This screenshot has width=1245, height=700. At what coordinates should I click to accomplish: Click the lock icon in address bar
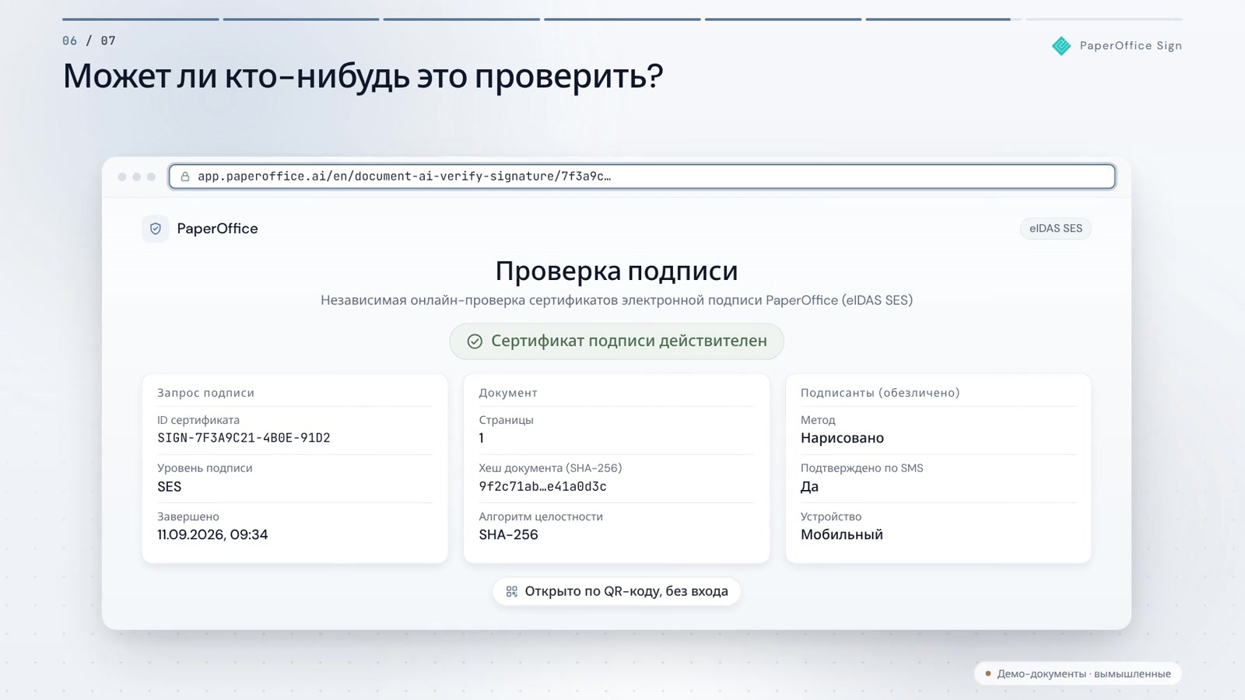(x=185, y=177)
